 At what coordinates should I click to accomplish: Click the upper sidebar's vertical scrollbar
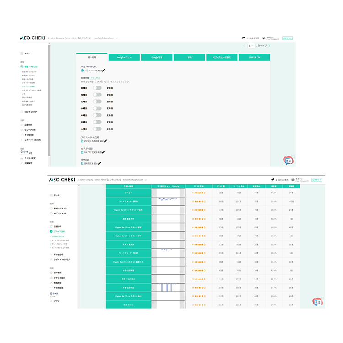[x=49, y=100]
